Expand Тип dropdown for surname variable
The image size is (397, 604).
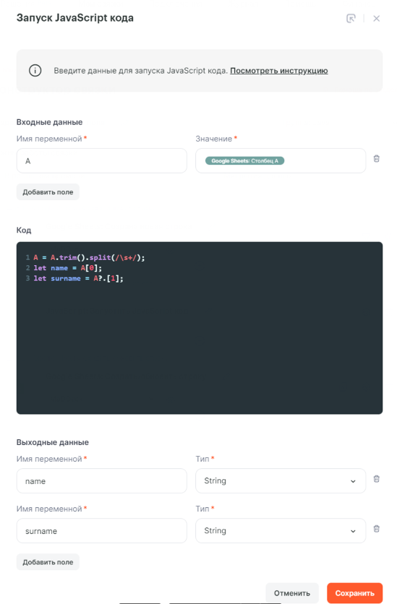pos(281,531)
